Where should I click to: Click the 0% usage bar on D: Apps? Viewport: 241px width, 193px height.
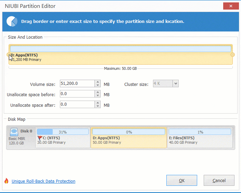(x=129, y=132)
